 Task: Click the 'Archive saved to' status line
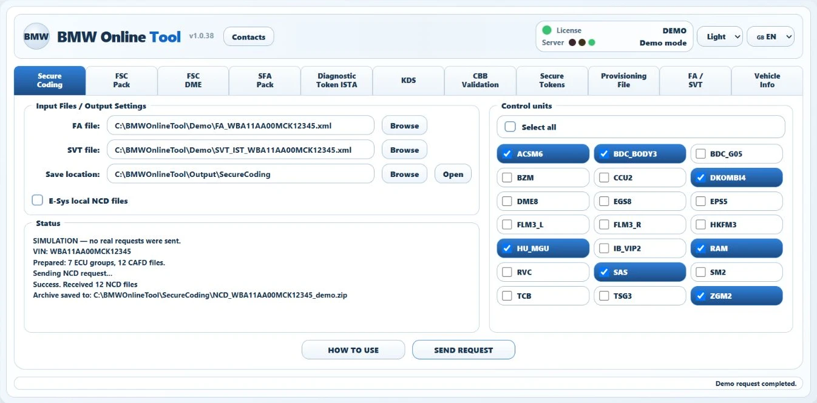pos(190,295)
